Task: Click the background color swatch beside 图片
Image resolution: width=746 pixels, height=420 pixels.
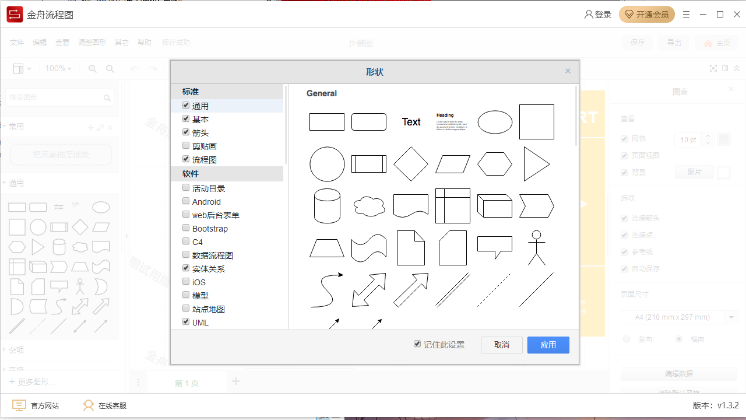Action: [724, 172]
